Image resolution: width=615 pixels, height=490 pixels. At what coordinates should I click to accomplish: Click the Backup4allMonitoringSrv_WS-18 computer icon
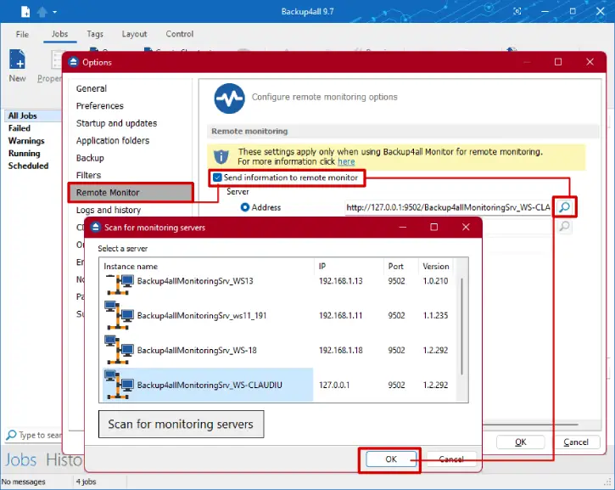(118, 349)
